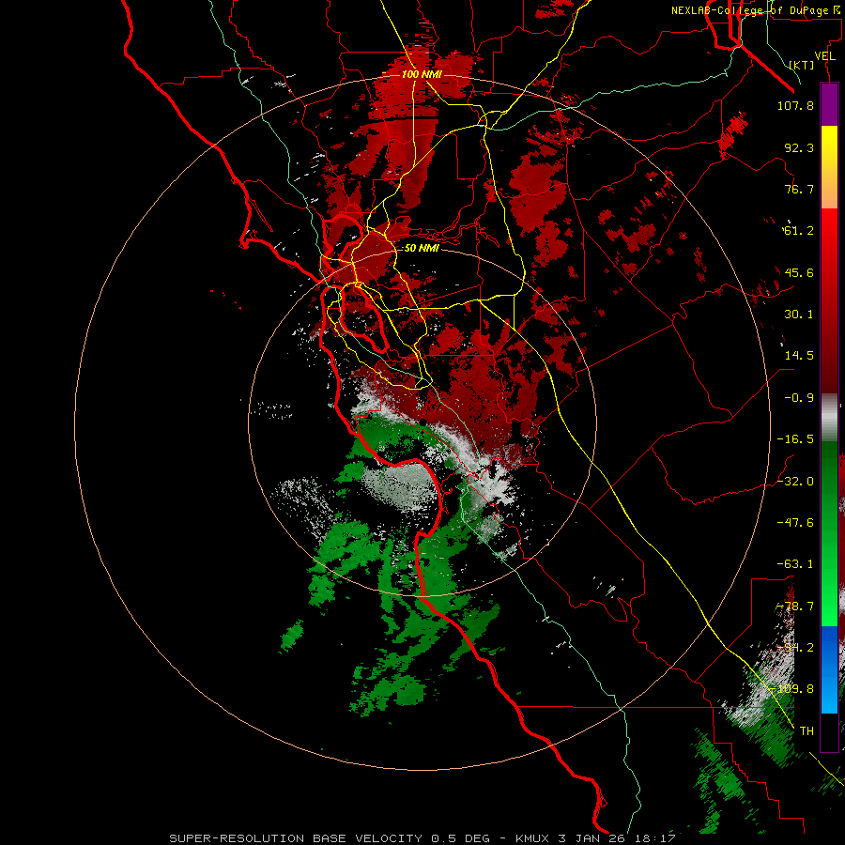This screenshot has height=845, width=845.
Task: Click the -47.6 value on velocity scale
Action: [x=795, y=523]
